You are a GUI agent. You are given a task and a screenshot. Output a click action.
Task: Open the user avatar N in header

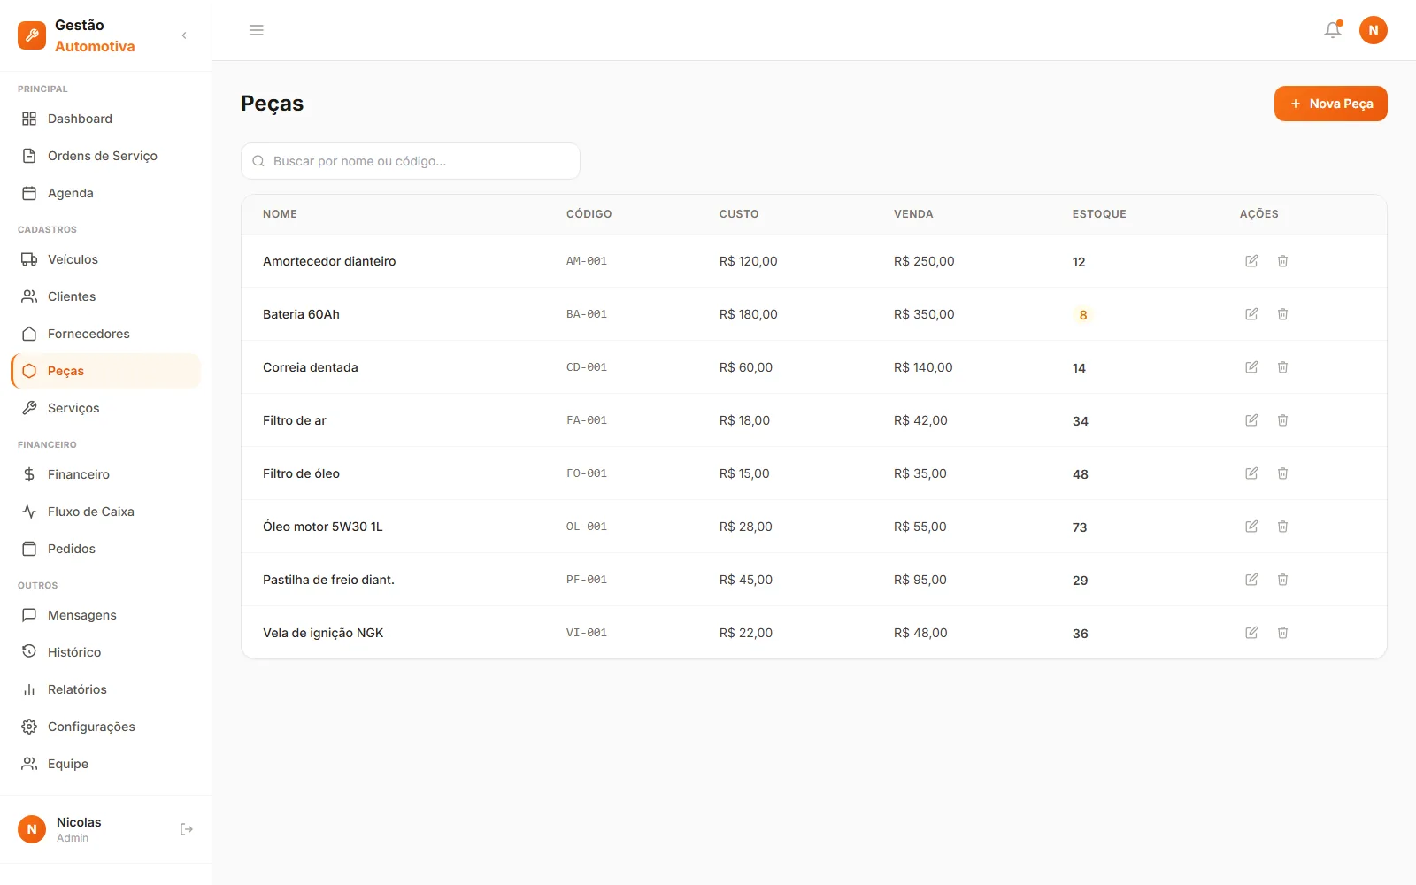[x=1374, y=30]
